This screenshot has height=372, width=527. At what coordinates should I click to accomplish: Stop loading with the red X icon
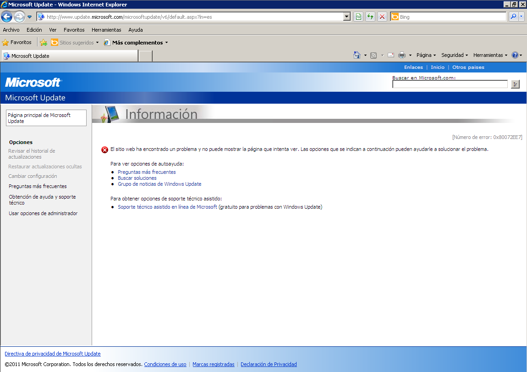382,17
